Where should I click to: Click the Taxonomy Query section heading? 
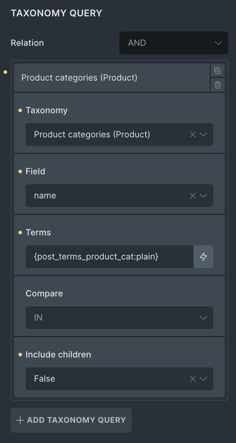click(57, 13)
